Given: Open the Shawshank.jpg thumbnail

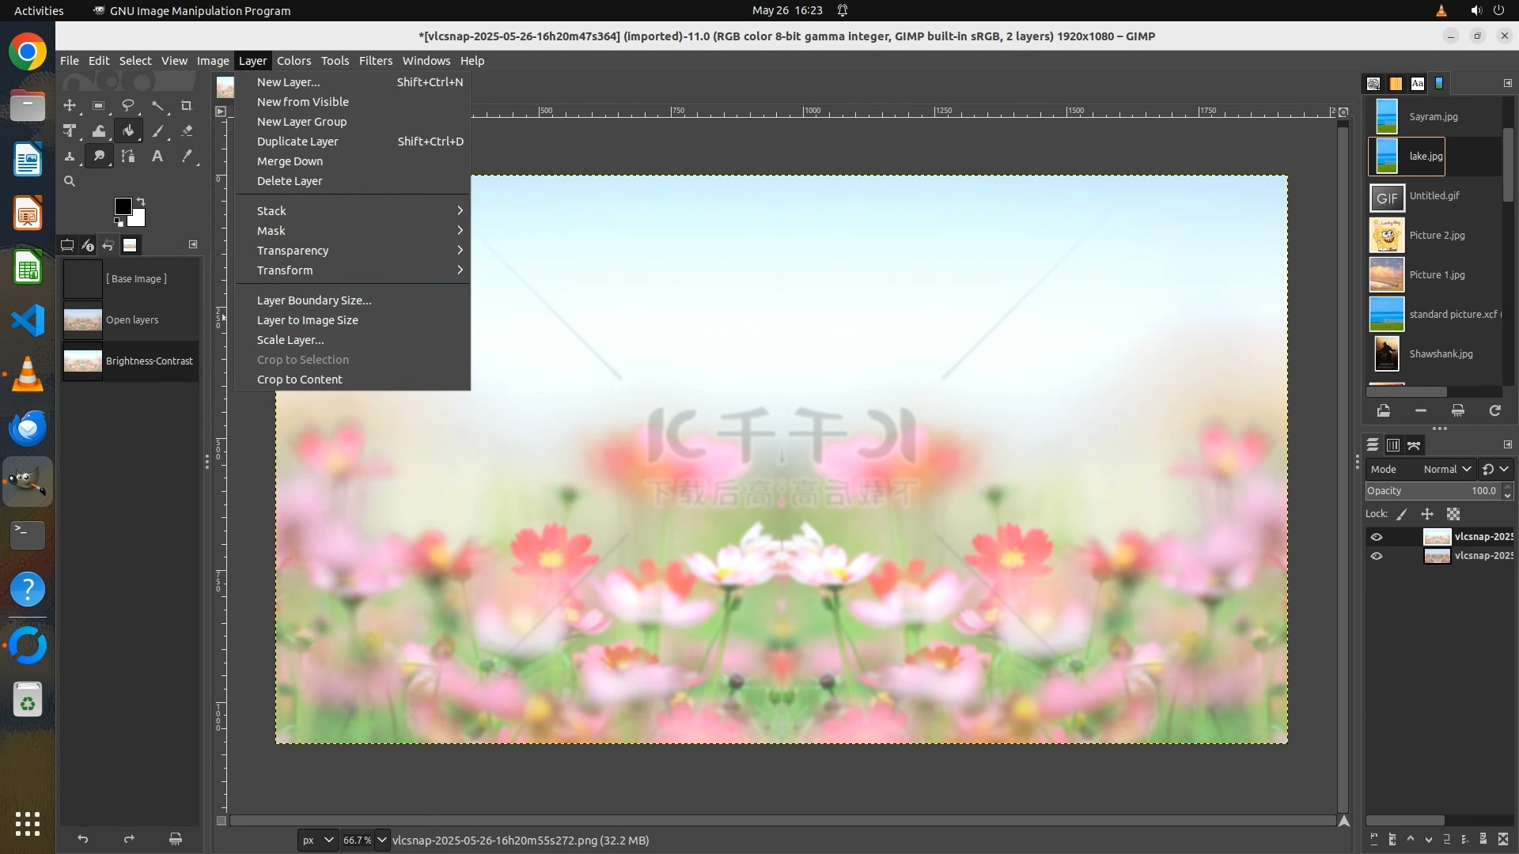Looking at the screenshot, I should point(1387,353).
